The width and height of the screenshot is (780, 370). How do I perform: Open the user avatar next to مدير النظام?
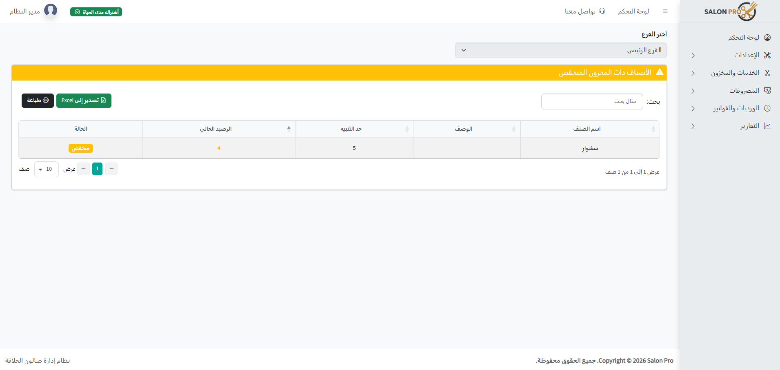tap(51, 10)
